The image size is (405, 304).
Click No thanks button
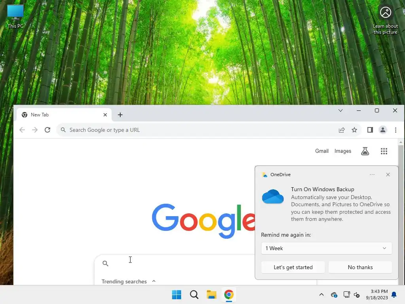pos(360,267)
